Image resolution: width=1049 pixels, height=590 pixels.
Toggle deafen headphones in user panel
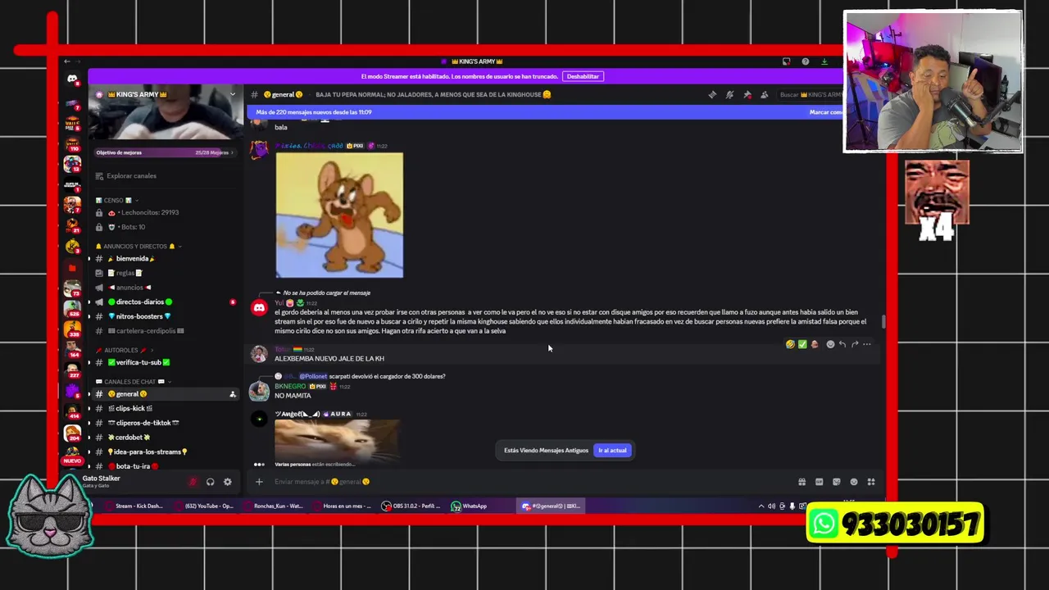210,482
